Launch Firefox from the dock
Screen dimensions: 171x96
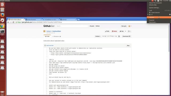point(2,15)
